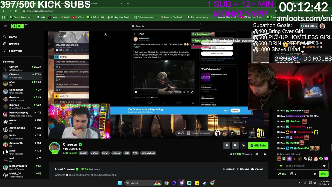Screen dimensions: 332x187
Task: Open Pennygameplay channel in Following list
Action: [x=22, y=114]
